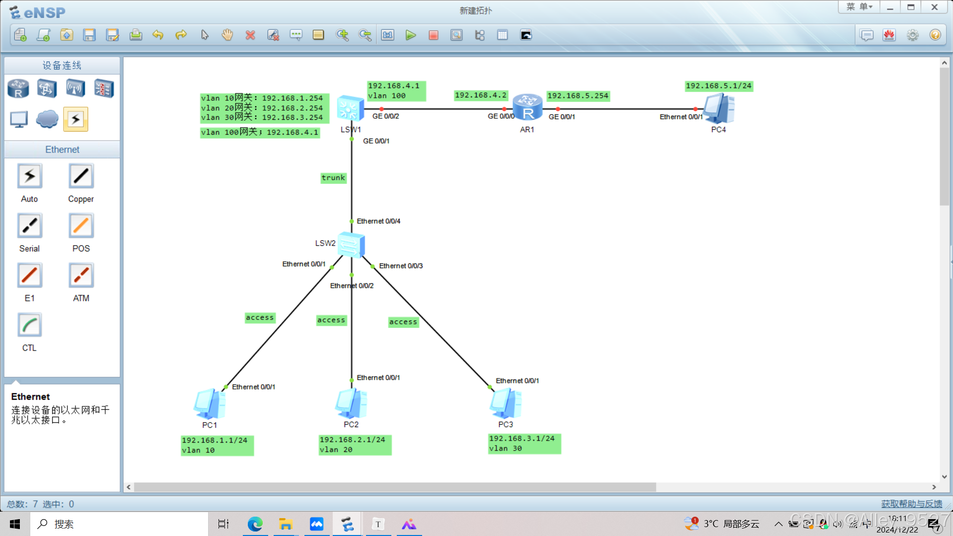Click the canvas vertical scrollbar thumb
953x536 pixels.
click(944, 137)
